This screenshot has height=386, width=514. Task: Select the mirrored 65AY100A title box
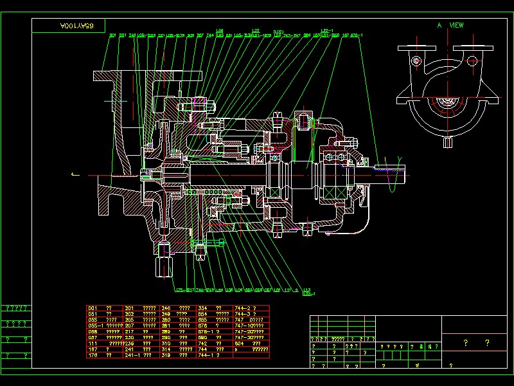click(x=69, y=26)
